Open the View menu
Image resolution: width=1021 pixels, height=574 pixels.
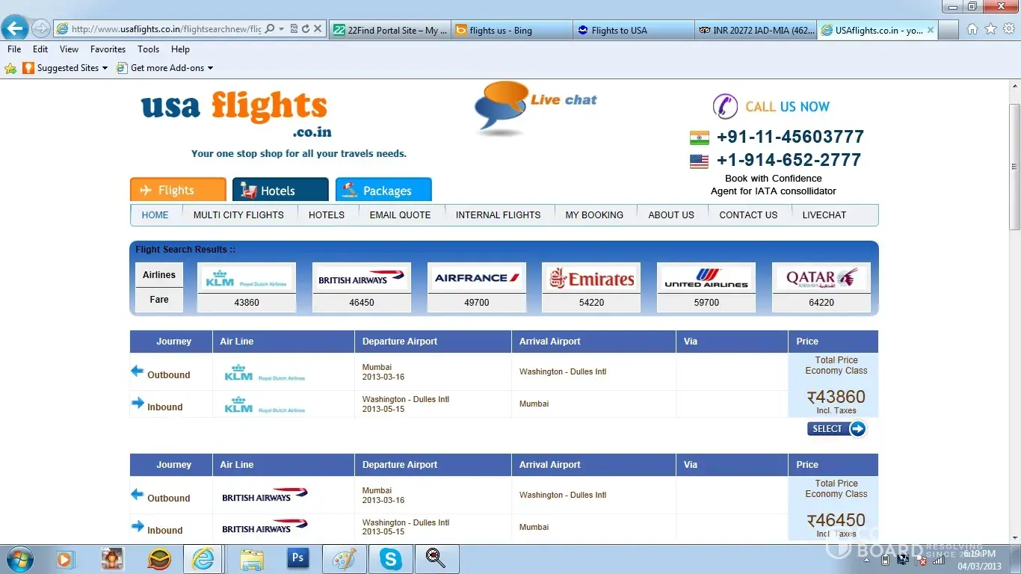pyautogui.click(x=69, y=49)
